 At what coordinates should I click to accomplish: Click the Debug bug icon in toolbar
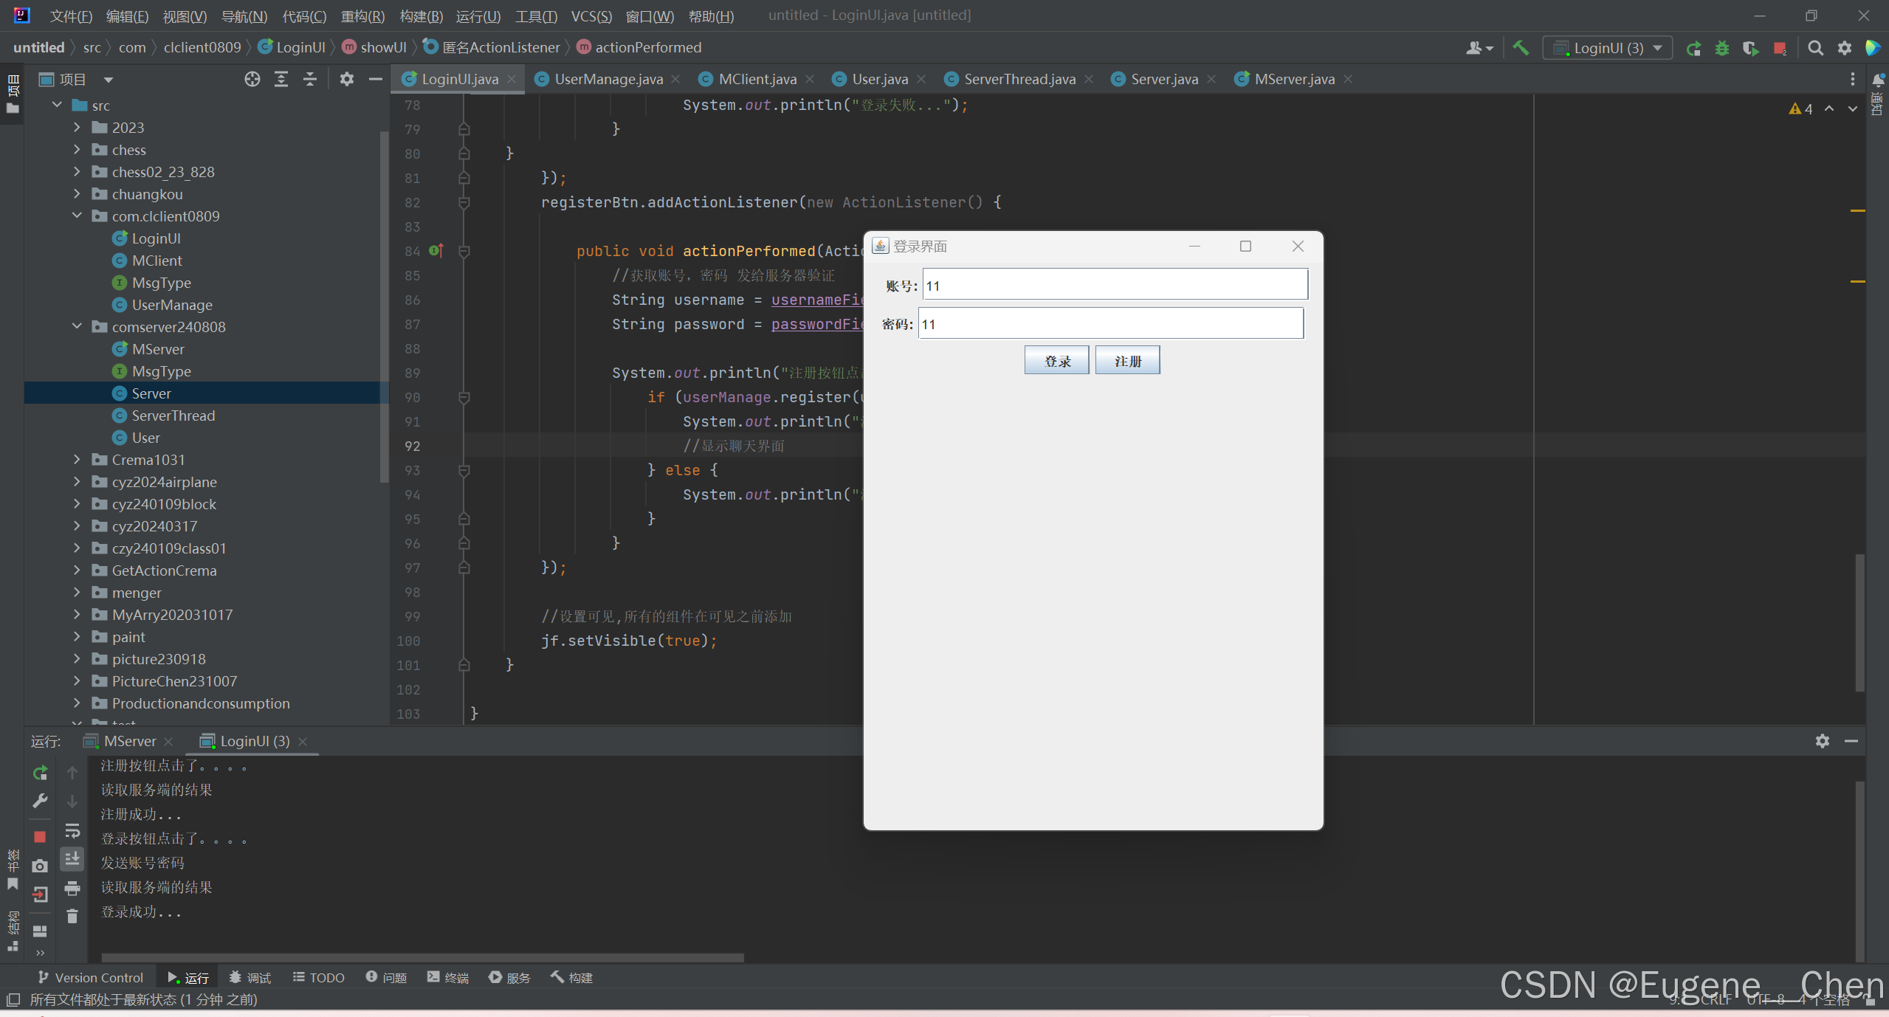click(x=1721, y=48)
